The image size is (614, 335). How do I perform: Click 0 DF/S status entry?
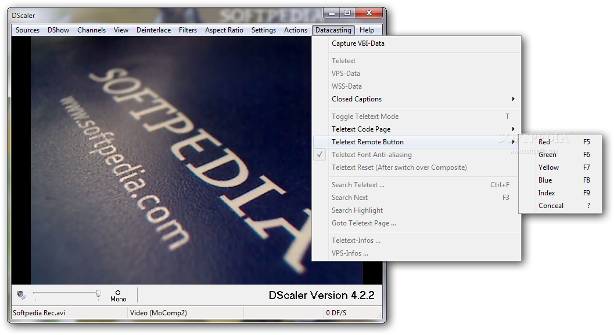coord(336,313)
